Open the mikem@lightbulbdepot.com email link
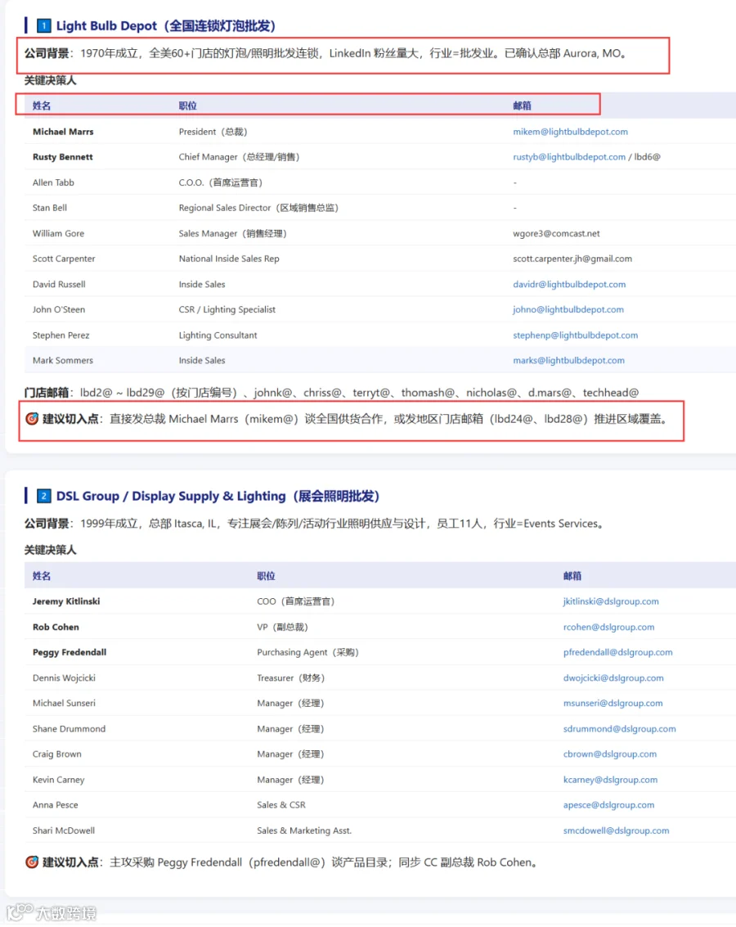 [x=570, y=132]
